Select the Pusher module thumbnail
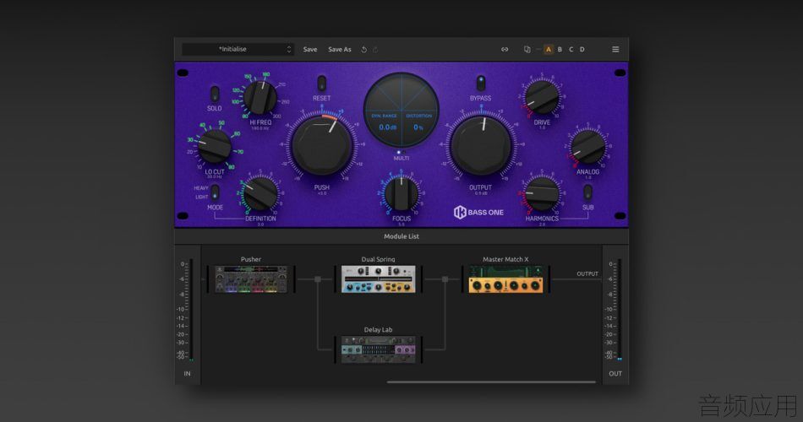 [x=251, y=279]
